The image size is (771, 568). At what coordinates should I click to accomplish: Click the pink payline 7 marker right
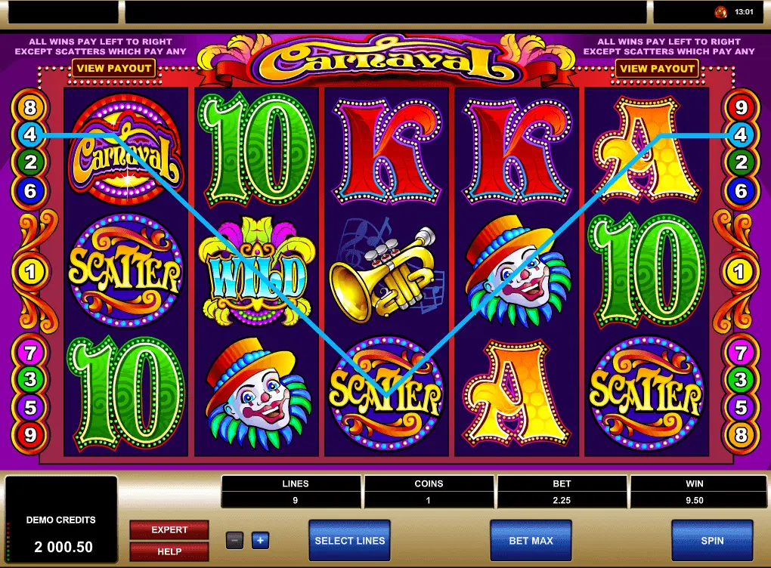(741, 353)
